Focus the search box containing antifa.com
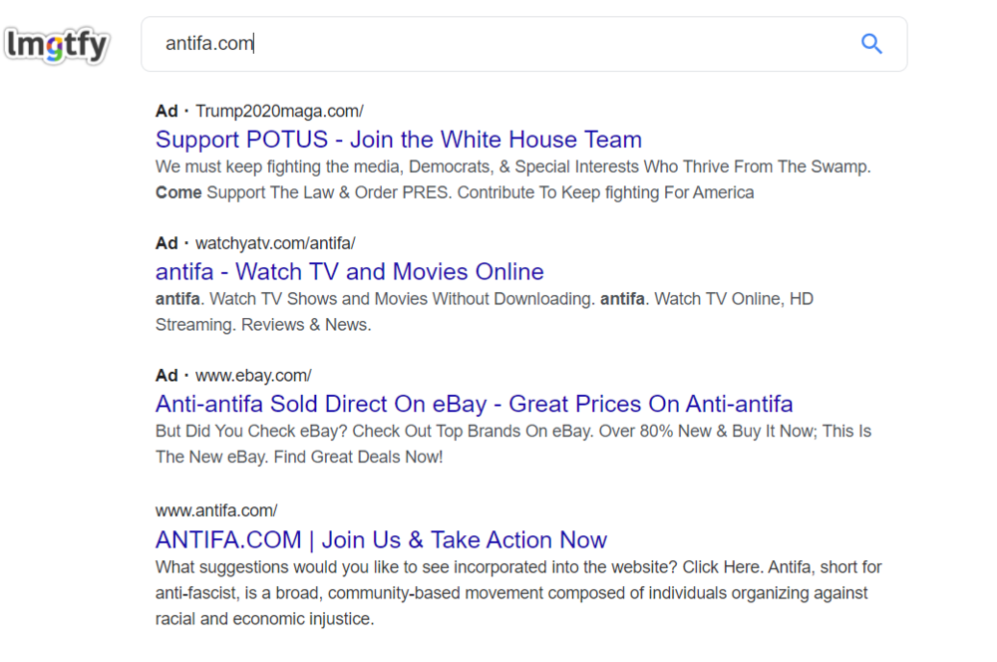The image size is (997, 662). tap(498, 44)
